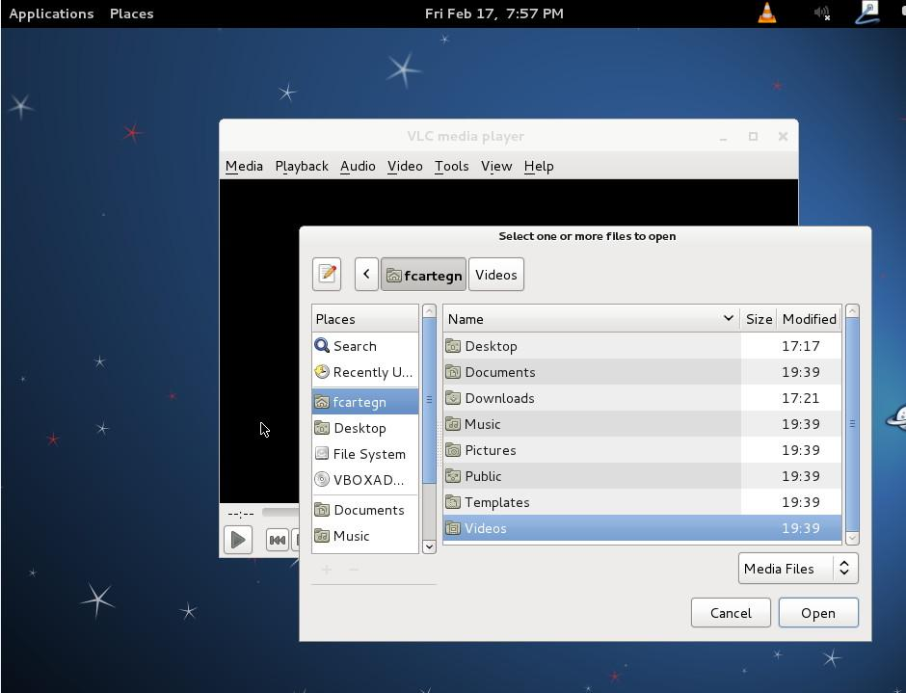Select the Downloads folder in file list
Image resolution: width=906 pixels, height=693 pixels.
coord(499,398)
